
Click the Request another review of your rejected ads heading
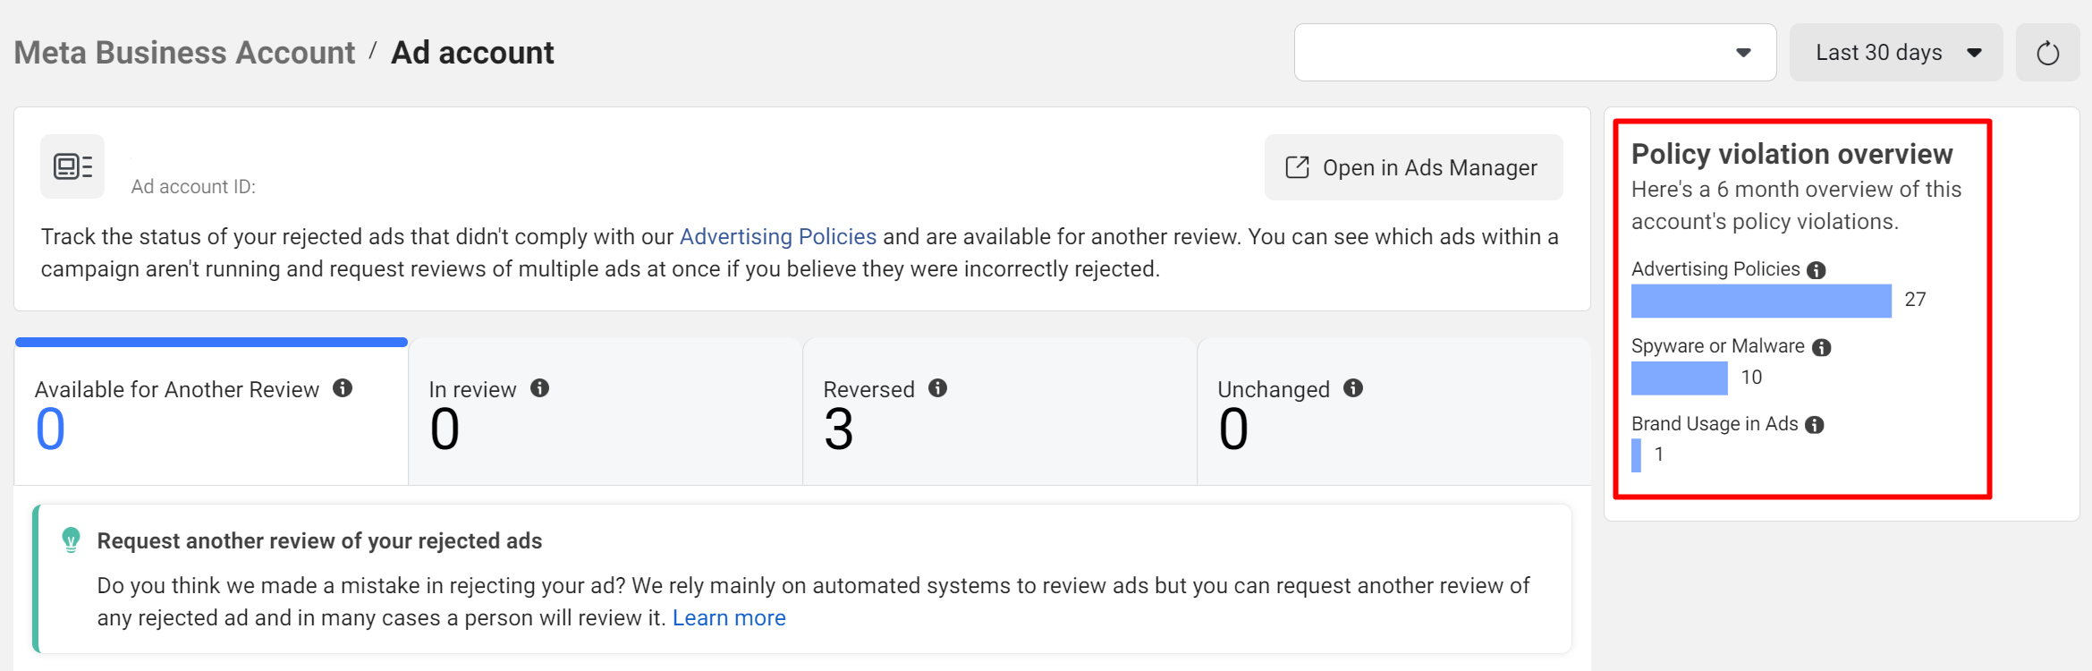[x=319, y=541]
